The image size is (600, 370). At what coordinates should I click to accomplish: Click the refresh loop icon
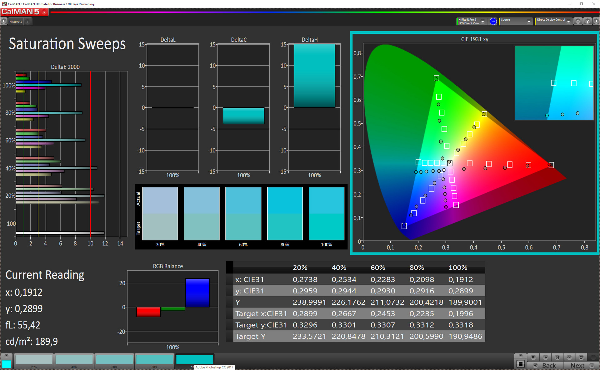point(581,357)
